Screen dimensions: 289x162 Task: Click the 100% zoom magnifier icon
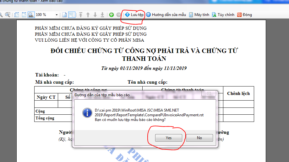pyautogui.click(x=31, y=15)
